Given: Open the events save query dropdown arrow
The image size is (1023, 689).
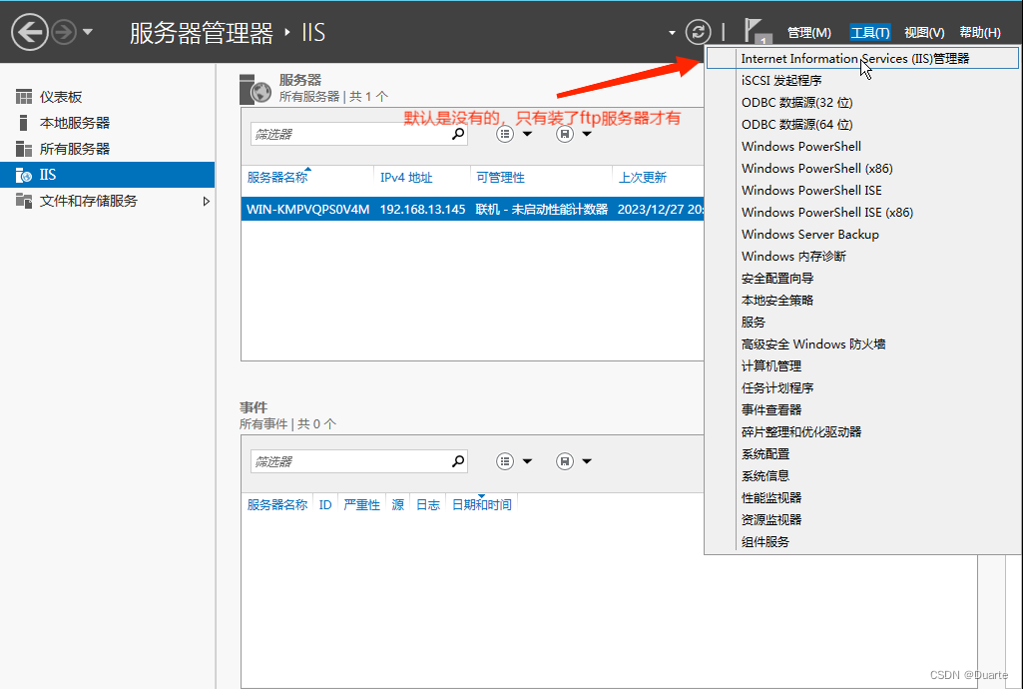Looking at the screenshot, I should click(587, 461).
